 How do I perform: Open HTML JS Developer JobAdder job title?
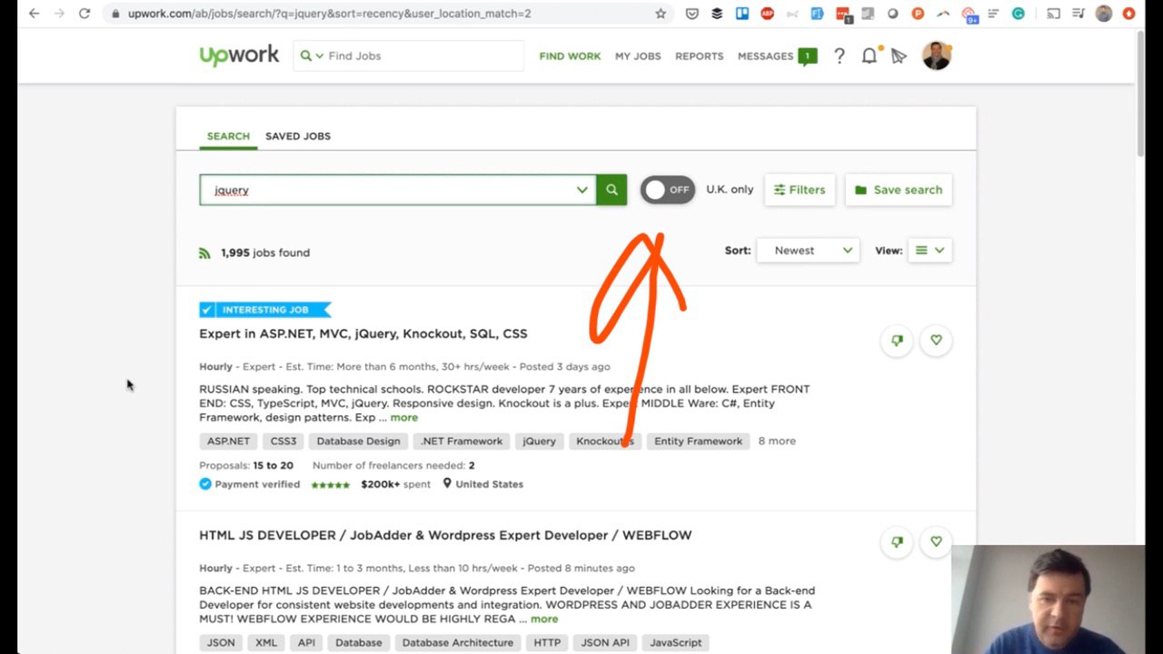point(445,535)
